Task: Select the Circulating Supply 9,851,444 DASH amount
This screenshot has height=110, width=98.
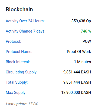Action: click(x=77, y=72)
